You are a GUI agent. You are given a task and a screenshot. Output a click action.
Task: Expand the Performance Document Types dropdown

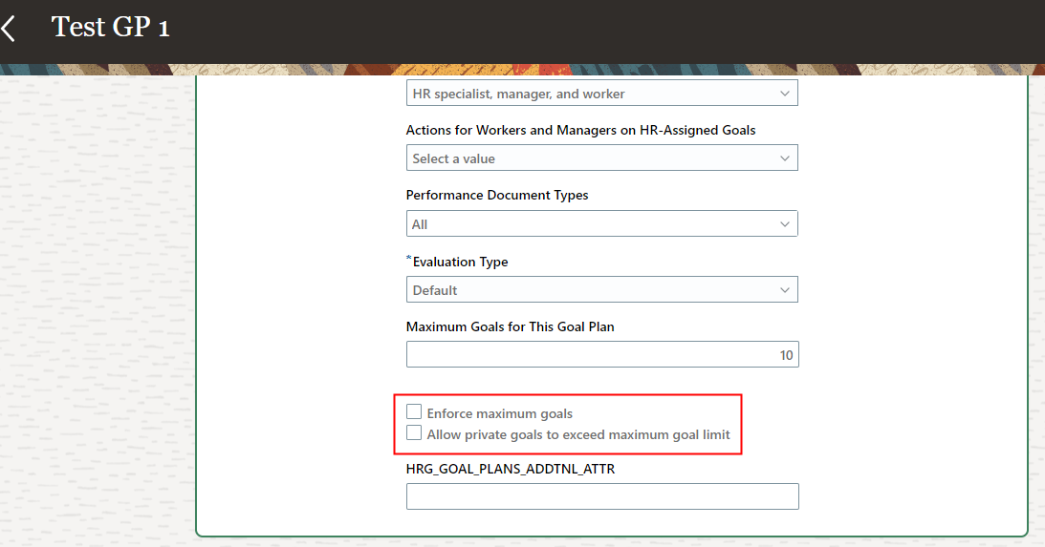click(601, 224)
